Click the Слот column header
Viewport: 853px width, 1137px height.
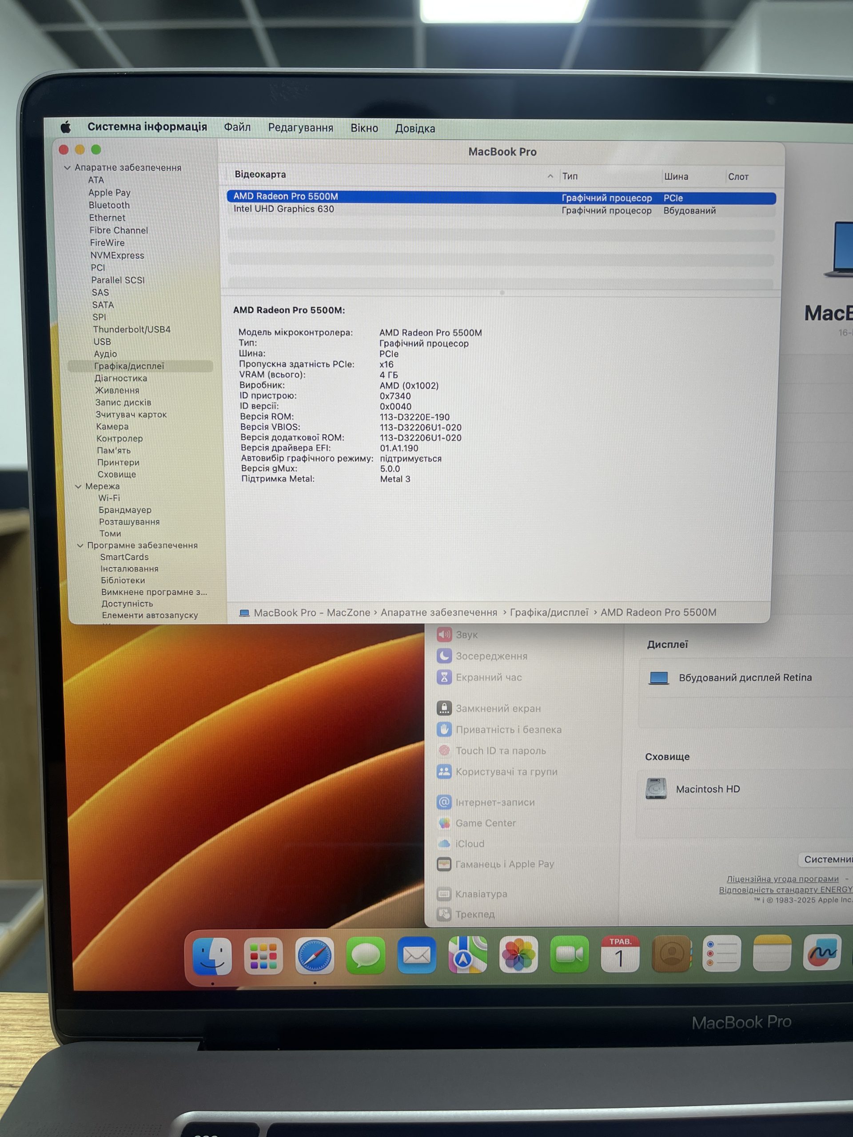pos(738,177)
